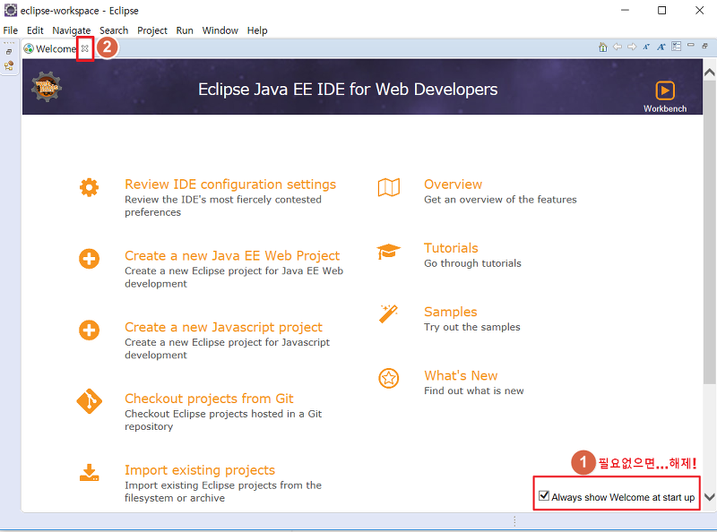This screenshot has width=717, height=532.
Task: Open Review IDE configuration settings link
Action: [x=230, y=184]
